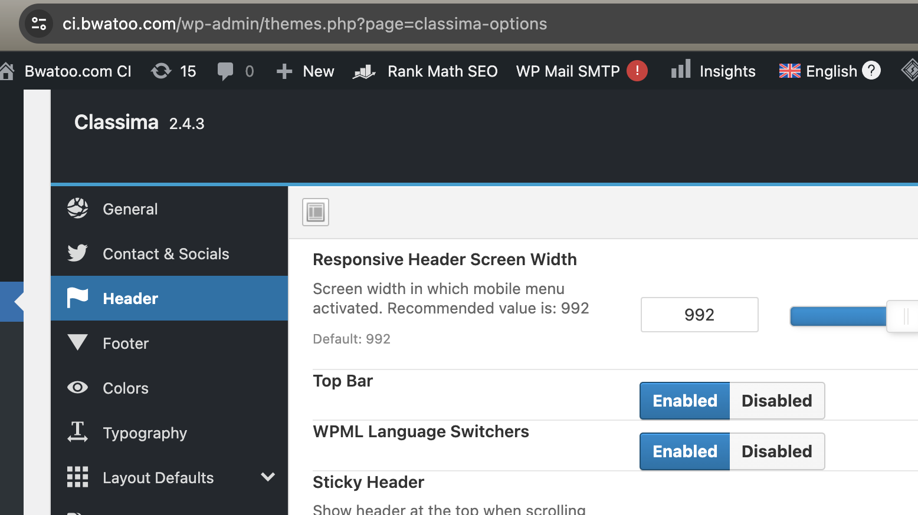The image size is (918, 515).
Task: Open the English language switcher
Action: tap(831, 71)
